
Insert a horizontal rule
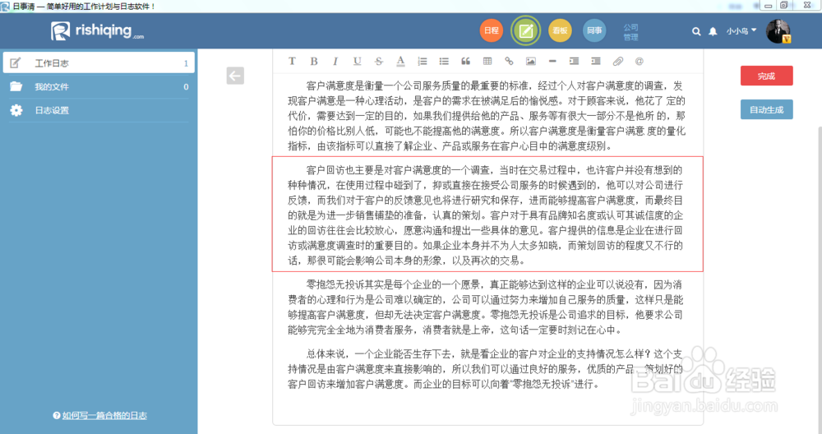[x=552, y=62]
